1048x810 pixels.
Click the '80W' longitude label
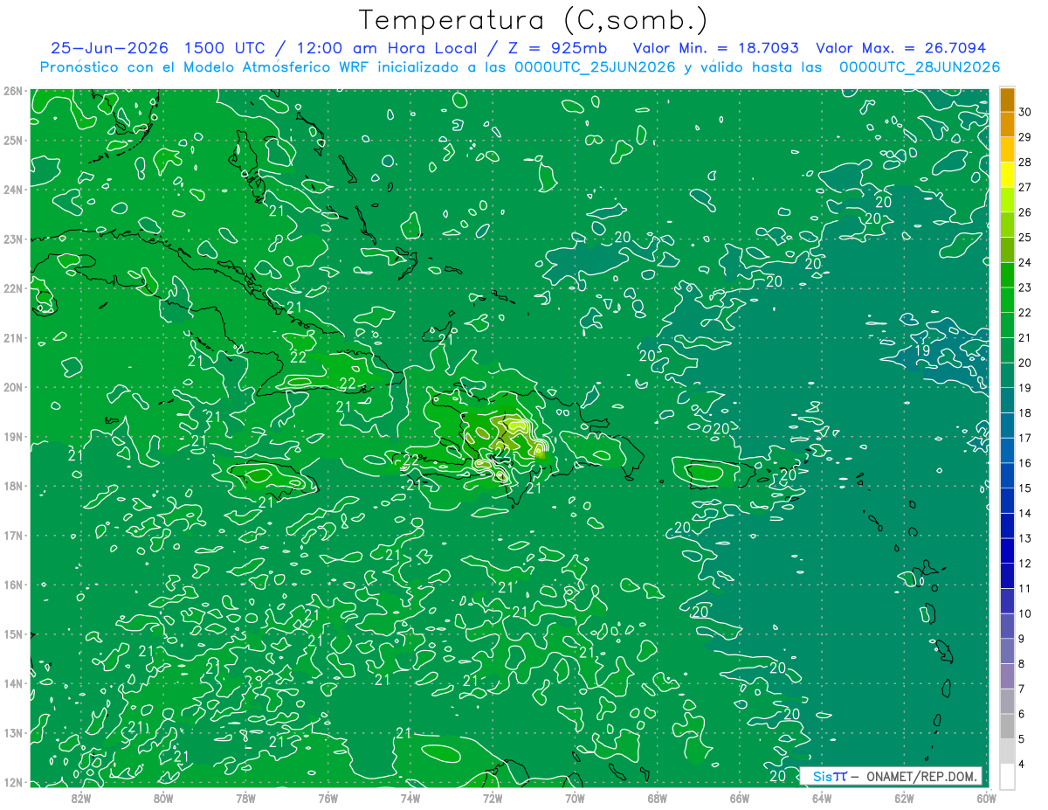click(x=163, y=798)
